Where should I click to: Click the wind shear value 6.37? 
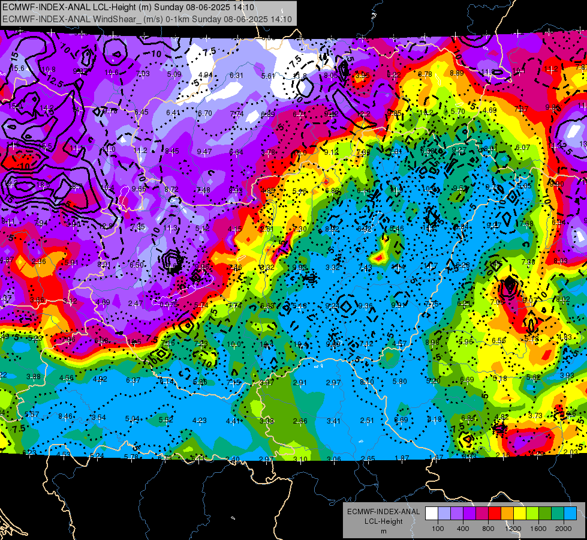tap(133, 380)
